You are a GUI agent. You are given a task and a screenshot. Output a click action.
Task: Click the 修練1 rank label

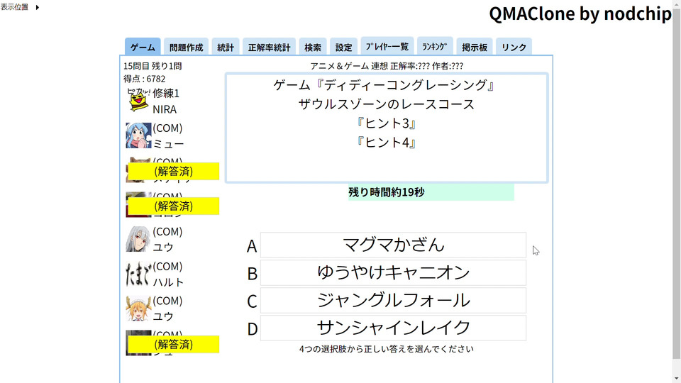166,94
